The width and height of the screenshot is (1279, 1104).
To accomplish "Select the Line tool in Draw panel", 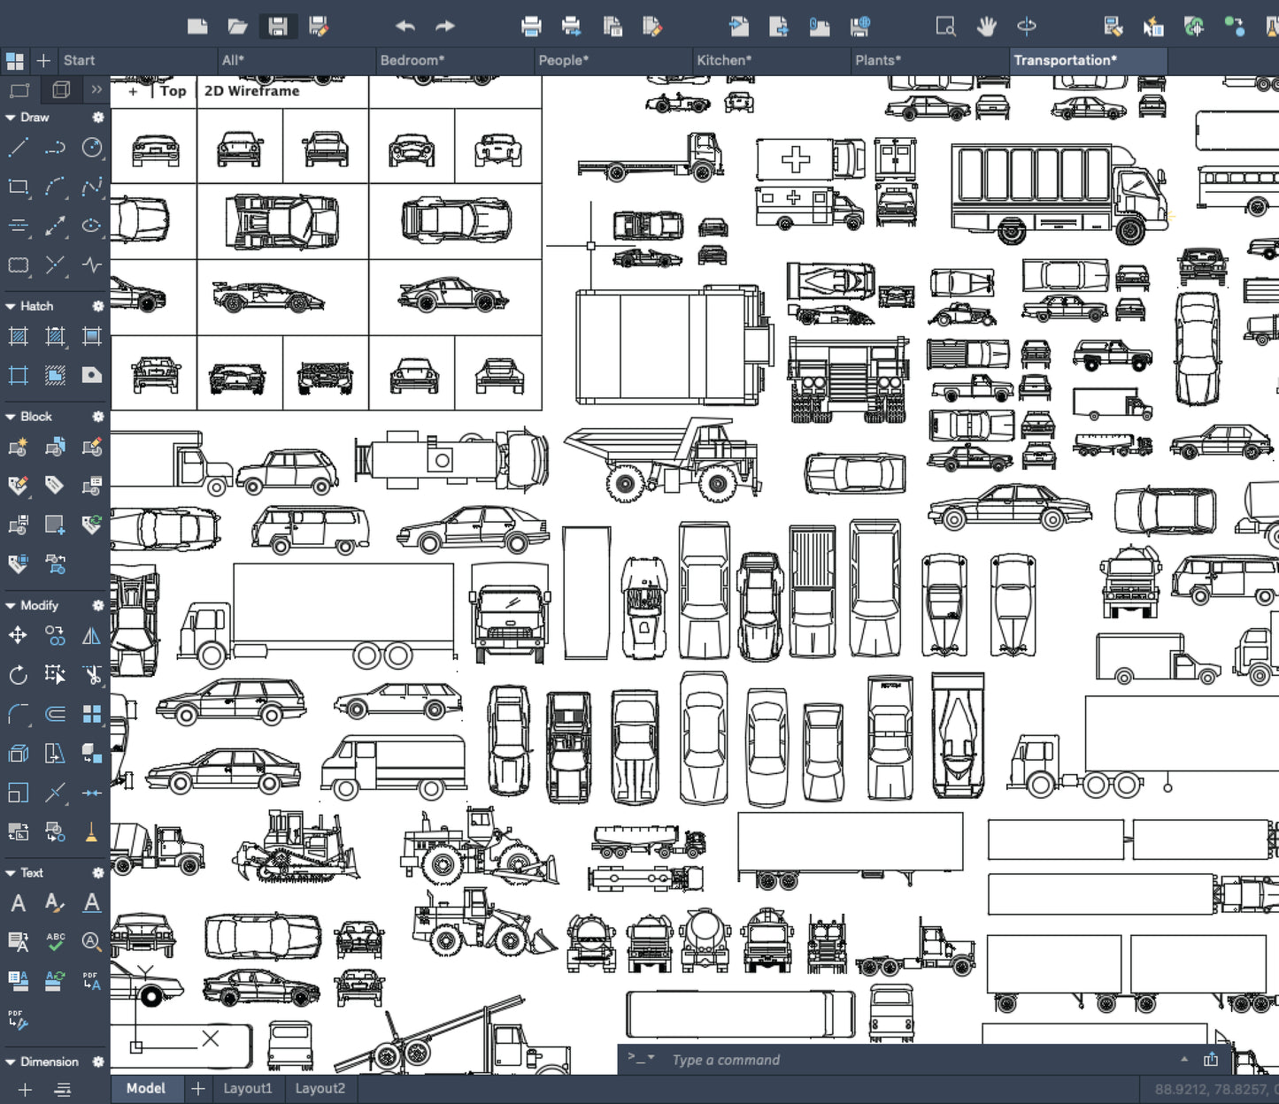I will (18, 148).
